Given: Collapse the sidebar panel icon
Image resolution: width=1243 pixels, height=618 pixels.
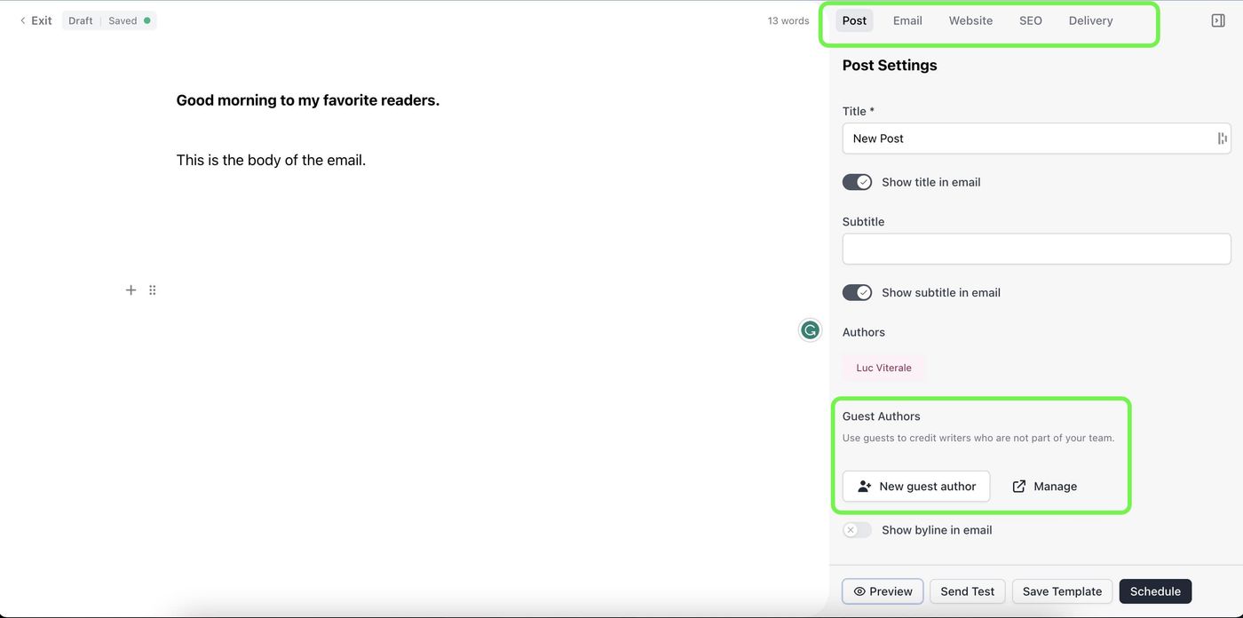Looking at the screenshot, I should click(1218, 20).
